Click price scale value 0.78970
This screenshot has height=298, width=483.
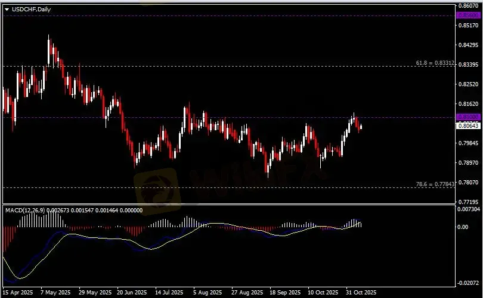(469, 163)
